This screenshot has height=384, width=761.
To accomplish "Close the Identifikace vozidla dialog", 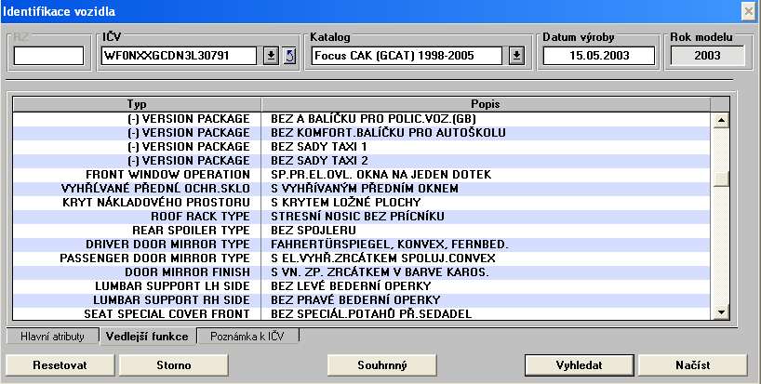I will tap(747, 11).
